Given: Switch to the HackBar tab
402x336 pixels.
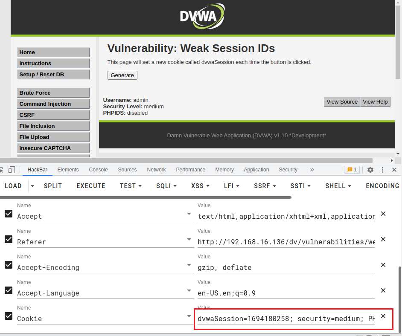Looking at the screenshot, I should coord(38,170).
